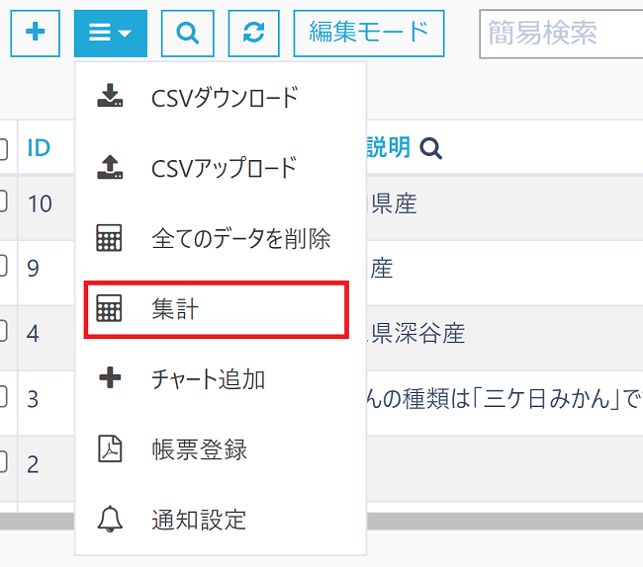Click the horizontal scrollbar below the table
Image resolution: width=643 pixels, height=567 pixels.
[40, 516]
